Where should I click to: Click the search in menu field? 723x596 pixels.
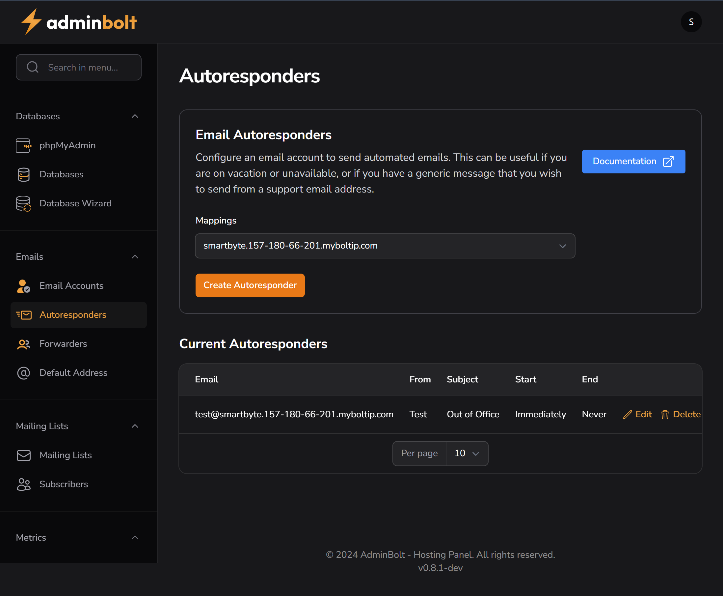point(78,67)
